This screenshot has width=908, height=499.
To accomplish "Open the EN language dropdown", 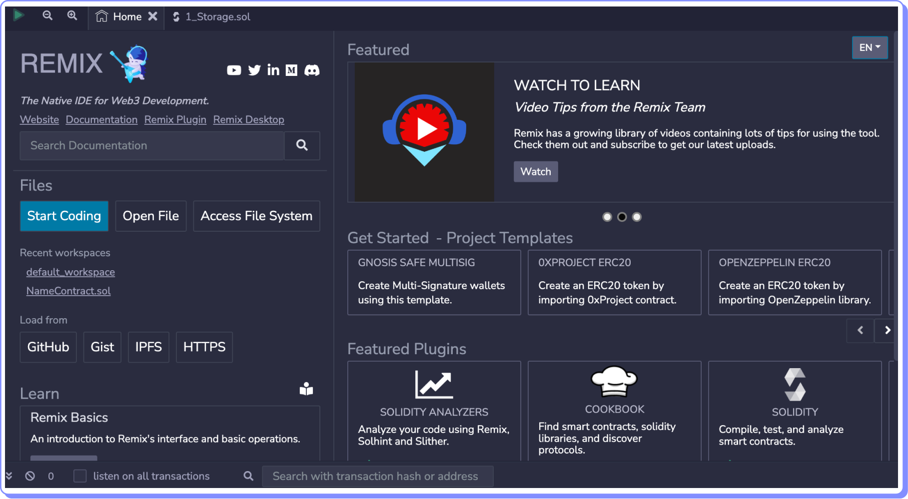I will point(870,48).
